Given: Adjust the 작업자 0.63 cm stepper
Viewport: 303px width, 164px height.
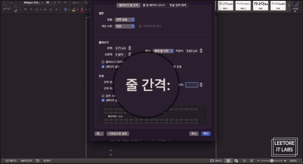Looking at the screenshot, I should (x=201, y=50).
